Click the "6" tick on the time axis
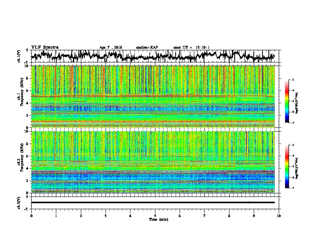This screenshot has height=242, width=314. (x=180, y=216)
